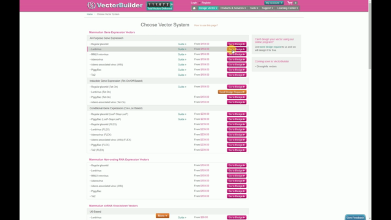391x220 pixels.
Task: Open Guide for all-purpose PiggyBac
Action: pyautogui.click(x=182, y=70)
